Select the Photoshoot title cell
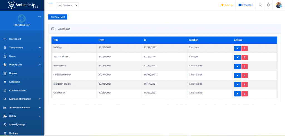Viewport: 285px width, 136px height. (x=74, y=66)
